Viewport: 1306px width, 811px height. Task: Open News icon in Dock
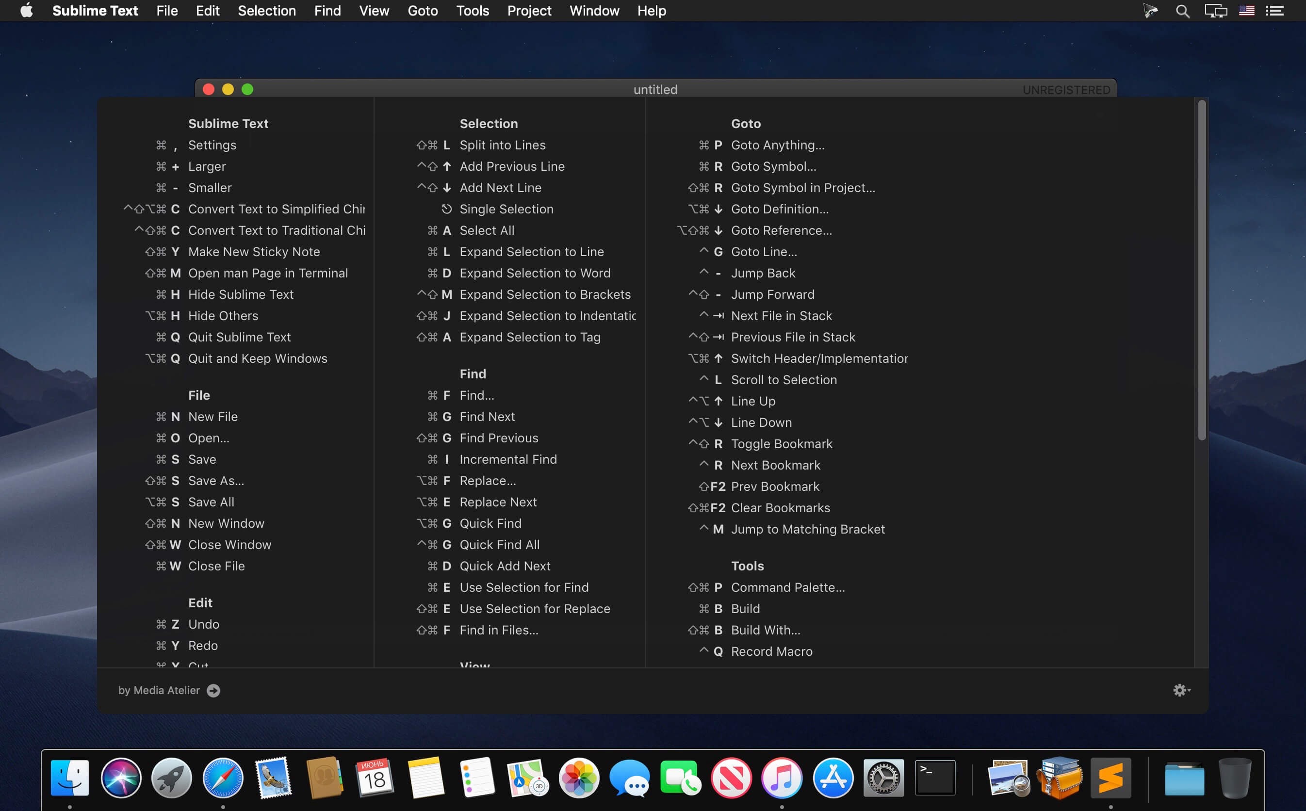click(731, 778)
